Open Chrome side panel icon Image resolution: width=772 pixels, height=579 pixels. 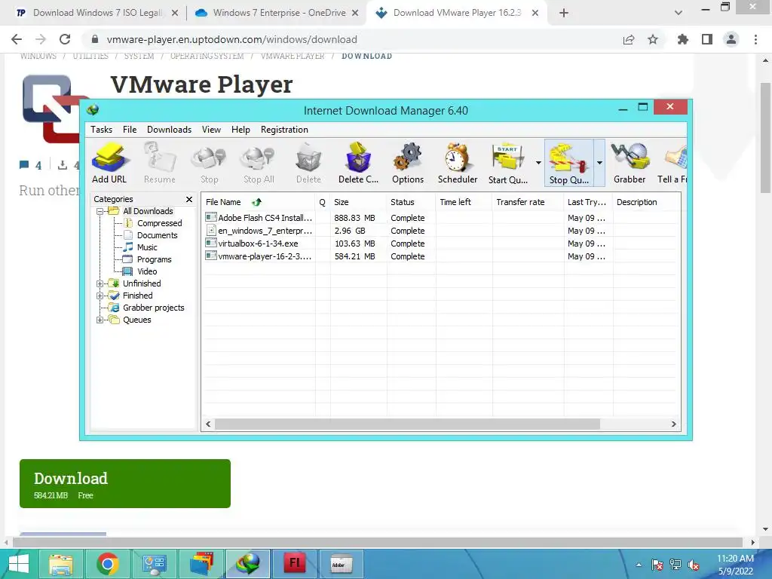click(x=707, y=39)
